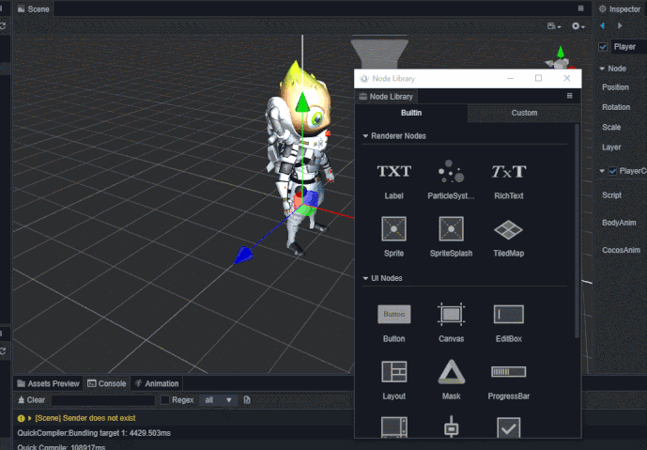This screenshot has width=647, height=450.
Task: Click the Script property label
Action: click(611, 195)
